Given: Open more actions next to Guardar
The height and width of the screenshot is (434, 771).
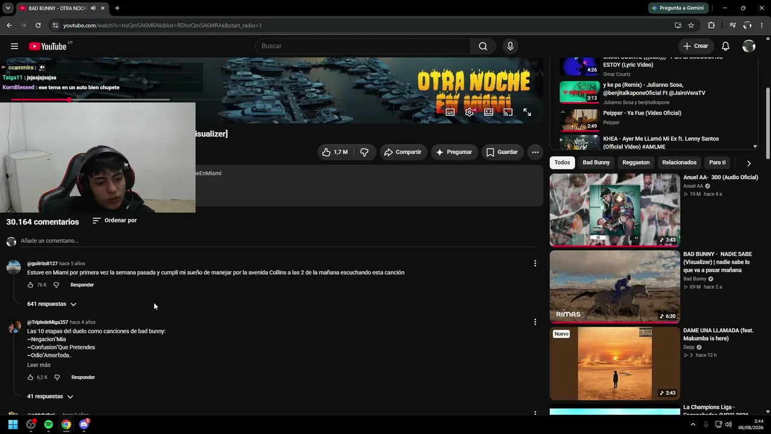Looking at the screenshot, I should pos(535,152).
